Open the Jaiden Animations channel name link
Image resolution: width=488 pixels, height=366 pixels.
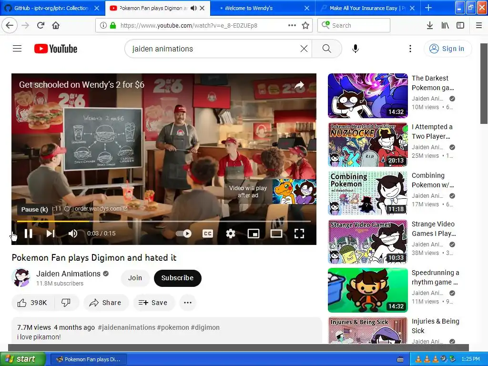coord(68,274)
